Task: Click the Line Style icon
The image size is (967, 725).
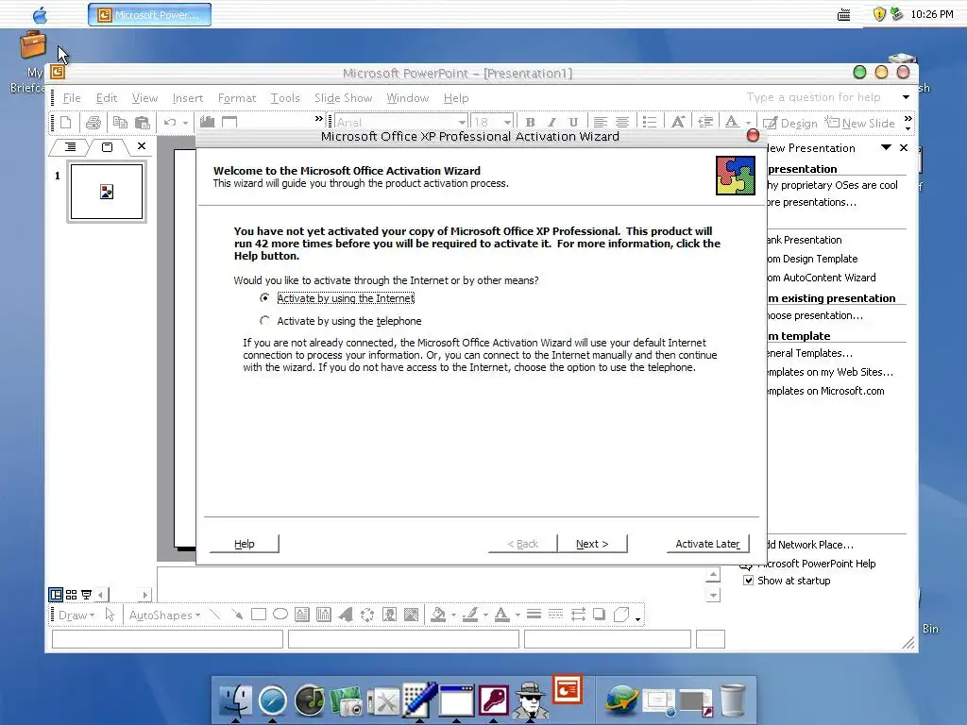Action: point(534,614)
